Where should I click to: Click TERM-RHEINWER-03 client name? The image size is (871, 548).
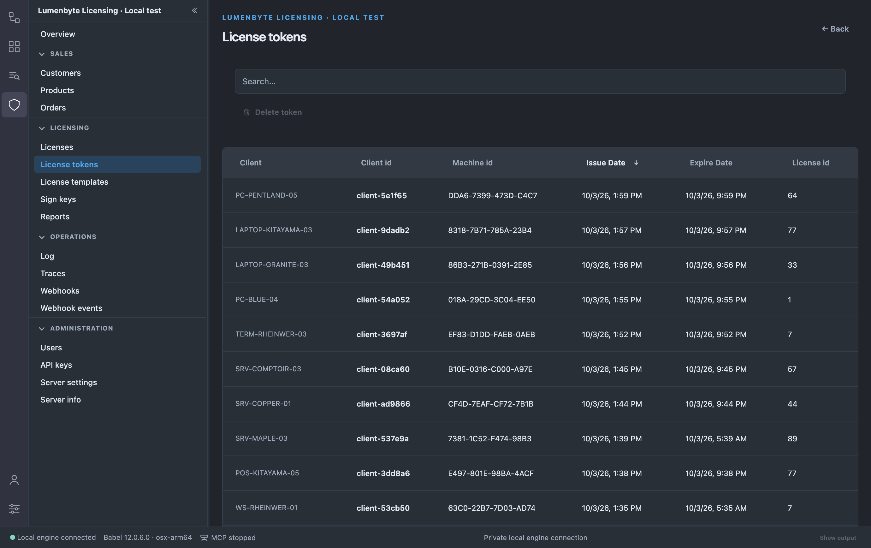tap(270, 334)
